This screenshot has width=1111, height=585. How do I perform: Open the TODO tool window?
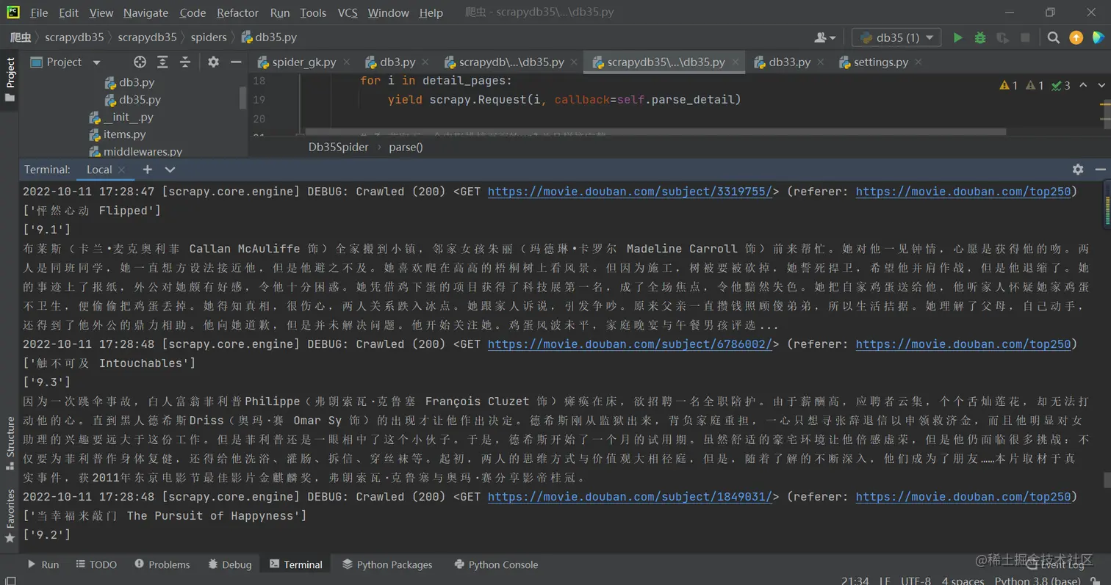click(96, 564)
